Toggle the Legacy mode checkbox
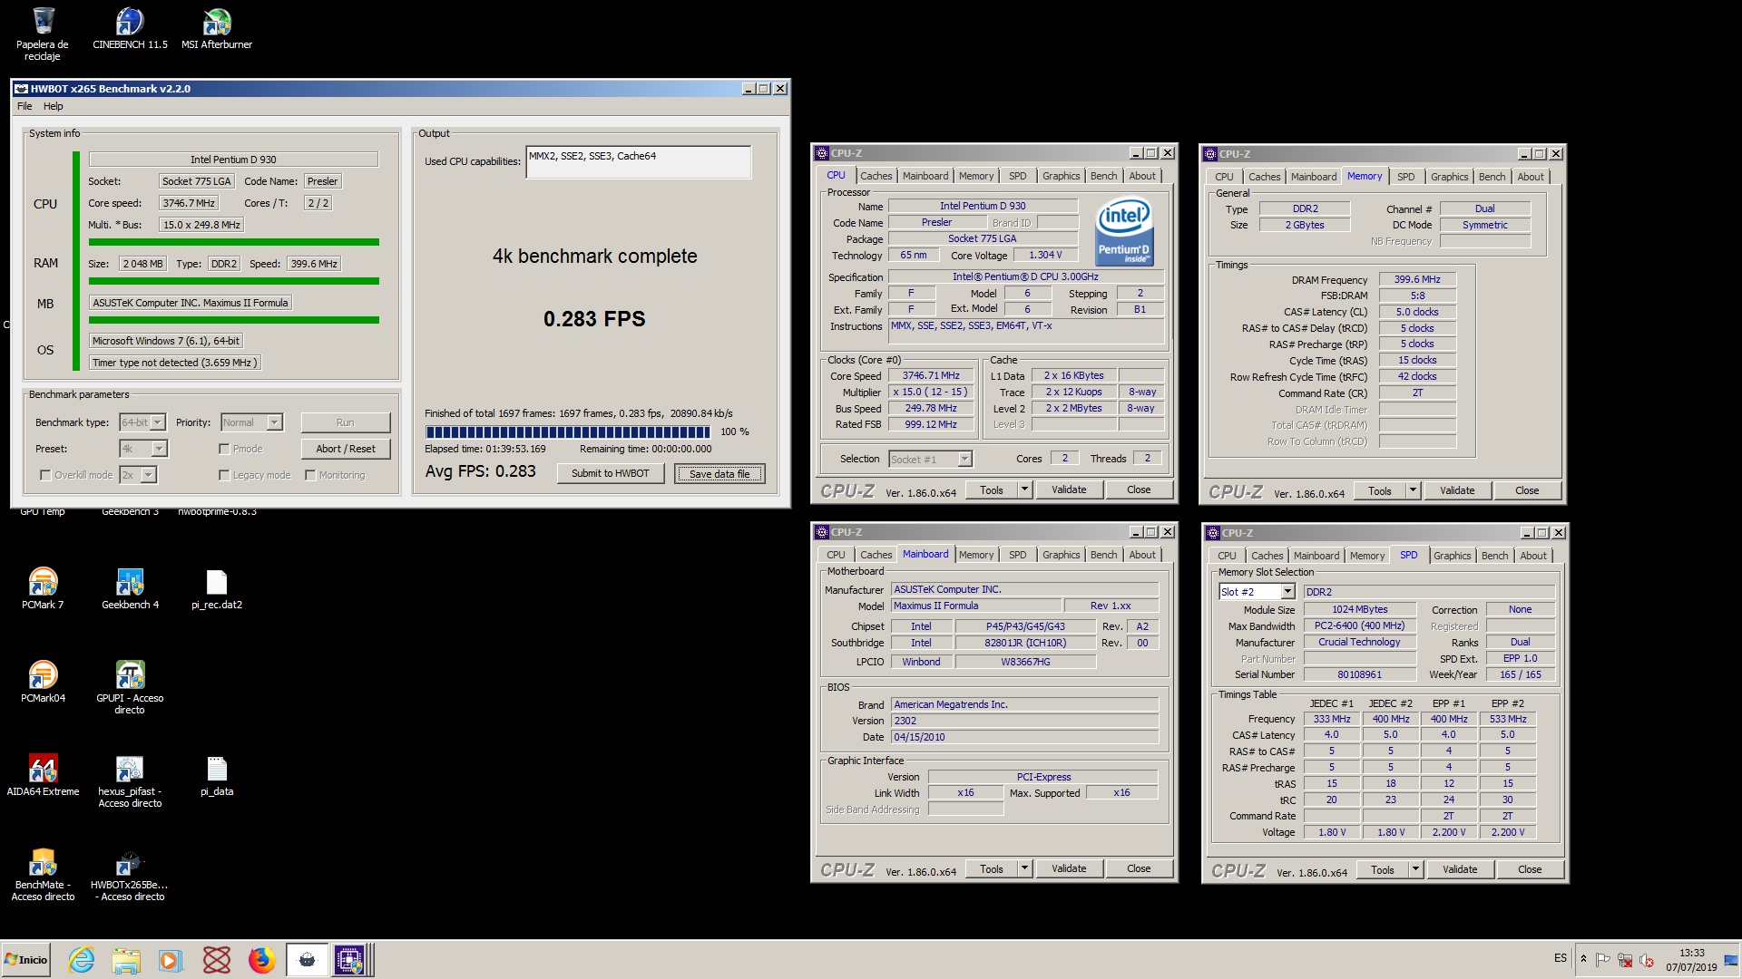Image resolution: width=1742 pixels, height=979 pixels. [223, 475]
